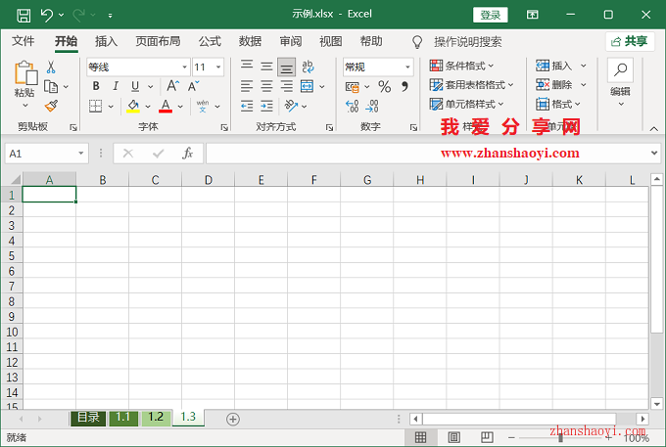The image size is (666, 447).
Task: Center cell text horizontally
Action: pos(266,86)
